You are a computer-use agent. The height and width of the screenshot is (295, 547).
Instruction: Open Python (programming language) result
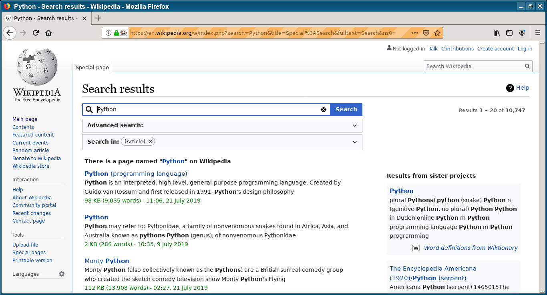coord(136,174)
